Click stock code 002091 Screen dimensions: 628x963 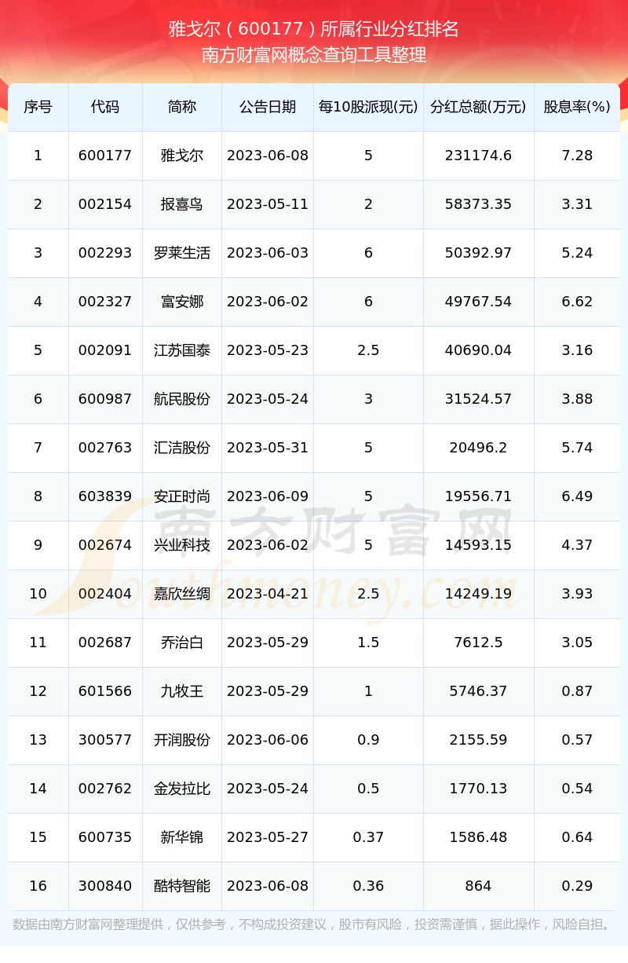tap(105, 350)
